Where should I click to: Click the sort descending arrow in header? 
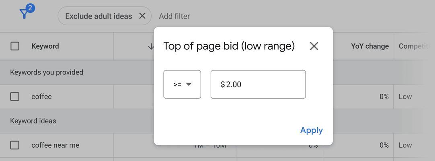coord(151,46)
